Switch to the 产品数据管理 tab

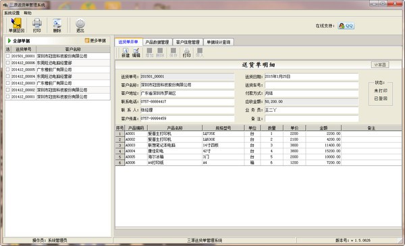pyautogui.click(x=157, y=42)
